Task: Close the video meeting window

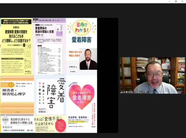Action: pyautogui.click(x=182, y=2)
